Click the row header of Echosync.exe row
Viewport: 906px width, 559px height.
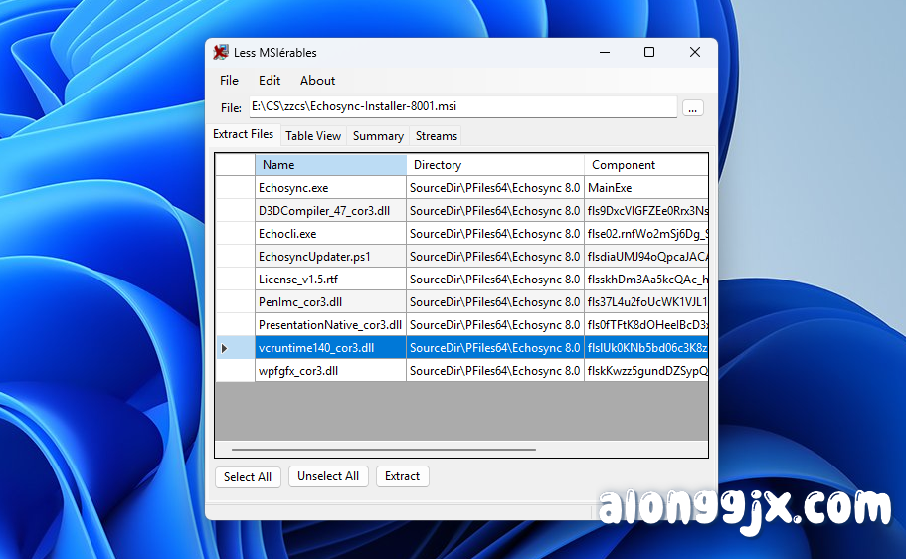click(x=235, y=188)
